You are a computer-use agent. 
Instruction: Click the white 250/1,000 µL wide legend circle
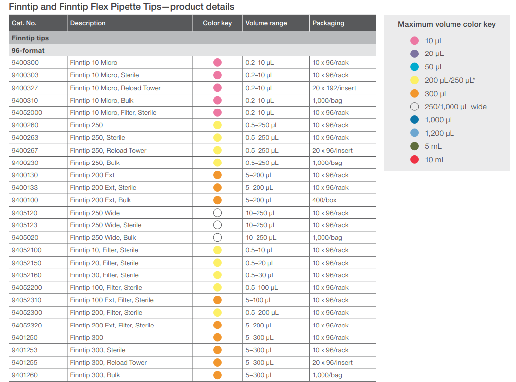414,107
